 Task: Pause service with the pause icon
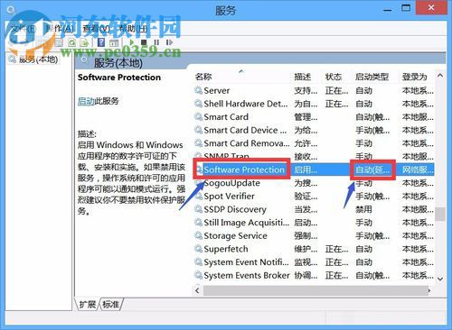156,42
